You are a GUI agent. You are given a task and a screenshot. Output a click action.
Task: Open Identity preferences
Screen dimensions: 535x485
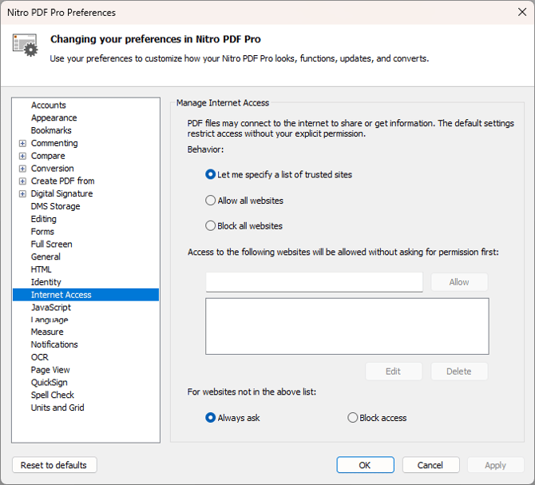(46, 282)
